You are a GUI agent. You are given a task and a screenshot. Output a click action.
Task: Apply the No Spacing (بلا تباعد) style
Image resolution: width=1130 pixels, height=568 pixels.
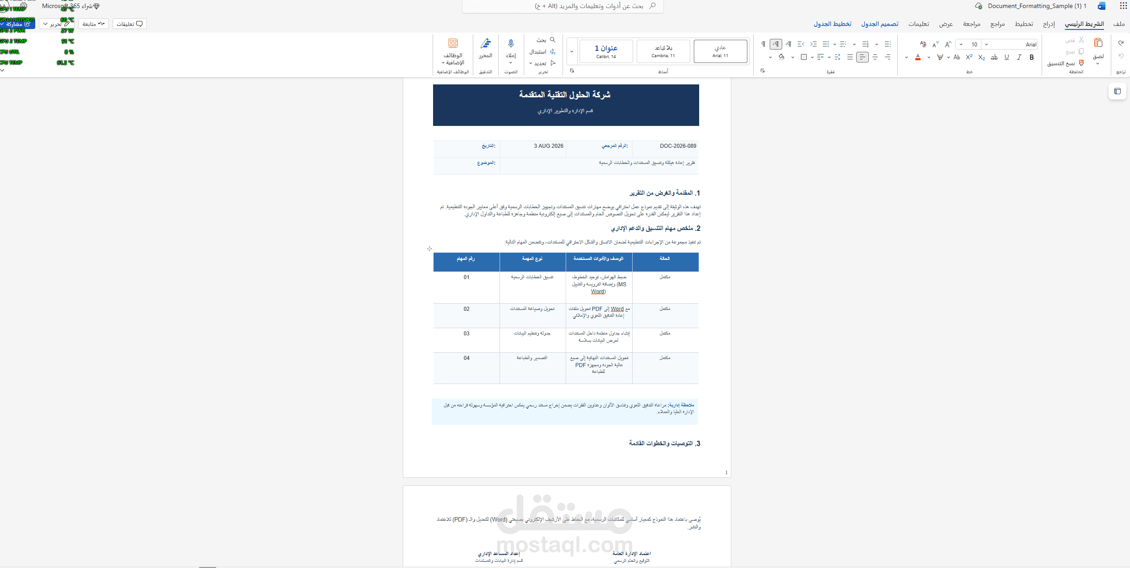pos(663,51)
